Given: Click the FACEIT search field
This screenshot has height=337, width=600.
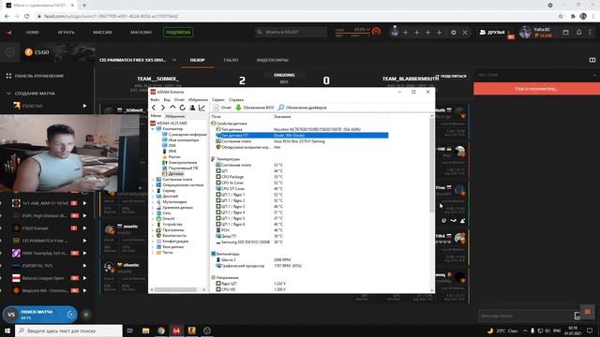Looking at the screenshot, I should coord(292,32).
